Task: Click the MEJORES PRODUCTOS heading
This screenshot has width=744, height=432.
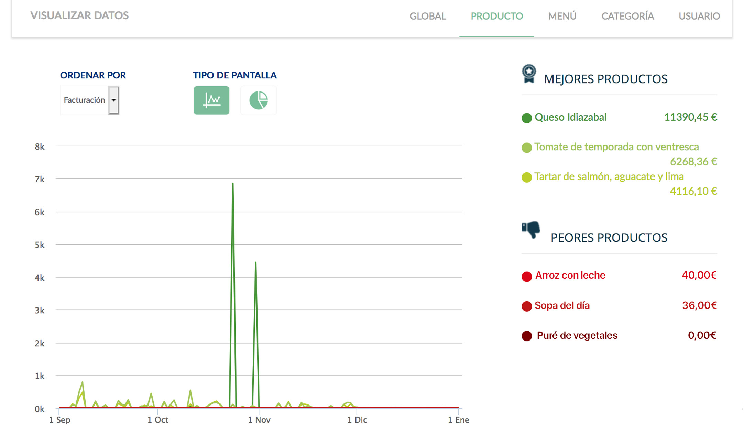Action: [605, 79]
